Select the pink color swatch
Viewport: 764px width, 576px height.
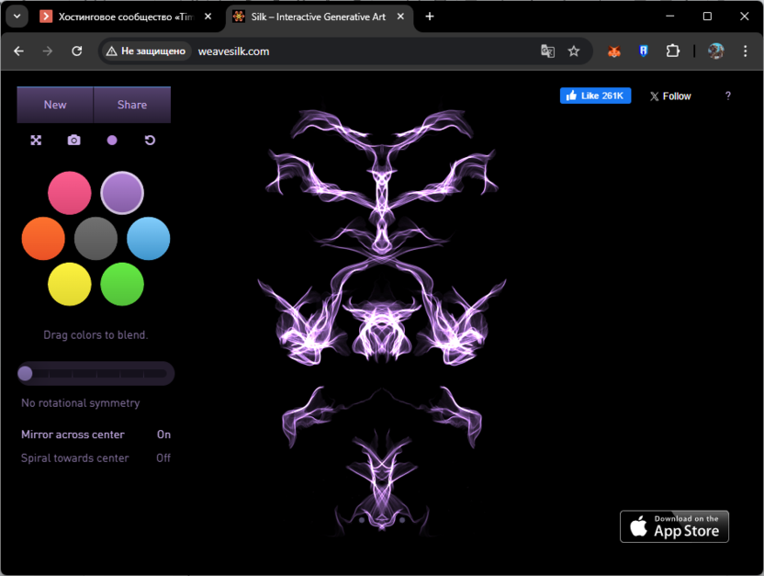[x=70, y=193]
